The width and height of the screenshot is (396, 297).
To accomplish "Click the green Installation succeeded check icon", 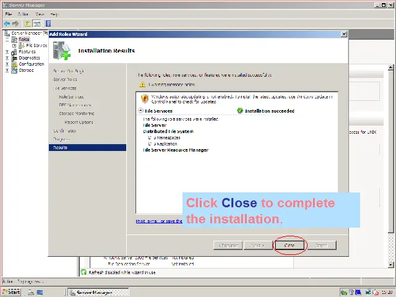I will coord(240,111).
